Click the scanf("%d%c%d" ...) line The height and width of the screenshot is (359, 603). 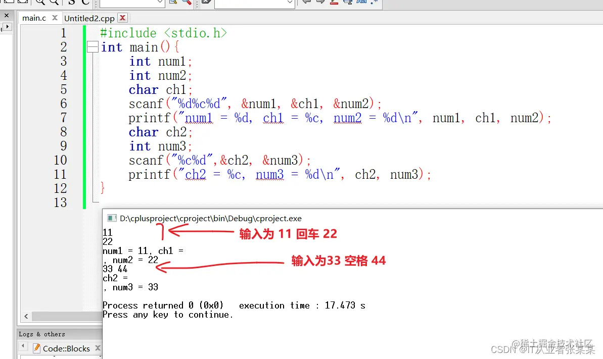[x=255, y=104]
